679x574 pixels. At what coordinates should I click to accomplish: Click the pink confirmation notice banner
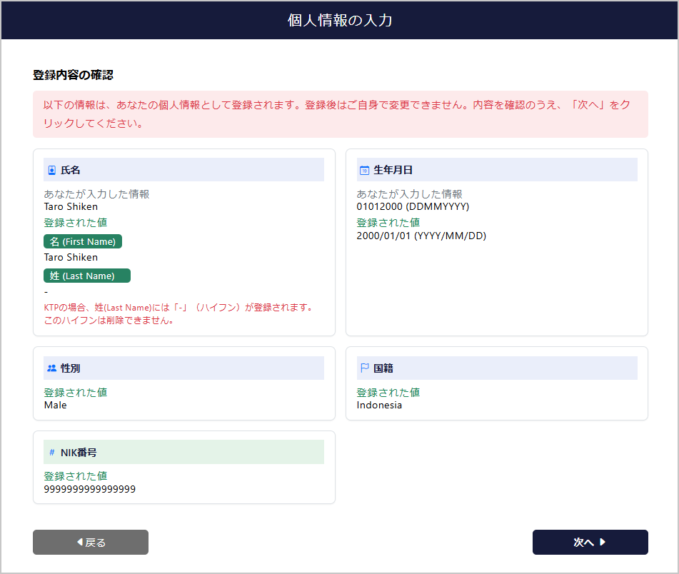pos(339,114)
